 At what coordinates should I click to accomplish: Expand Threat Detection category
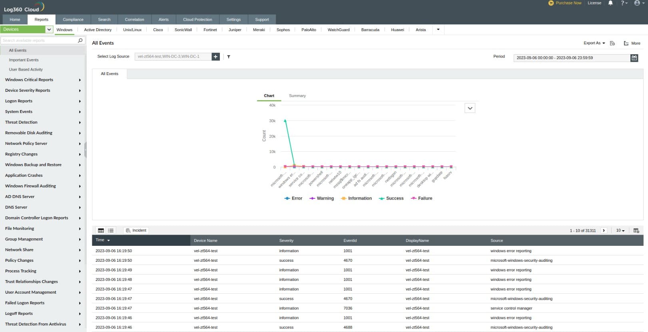pyautogui.click(x=43, y=122)
